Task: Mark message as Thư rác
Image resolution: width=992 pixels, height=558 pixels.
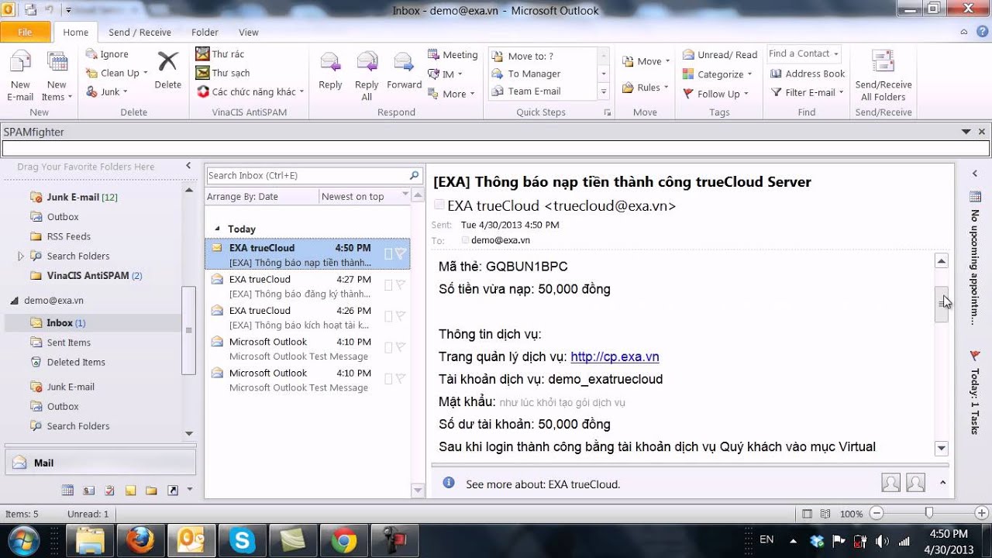Action: click(220, 54)
